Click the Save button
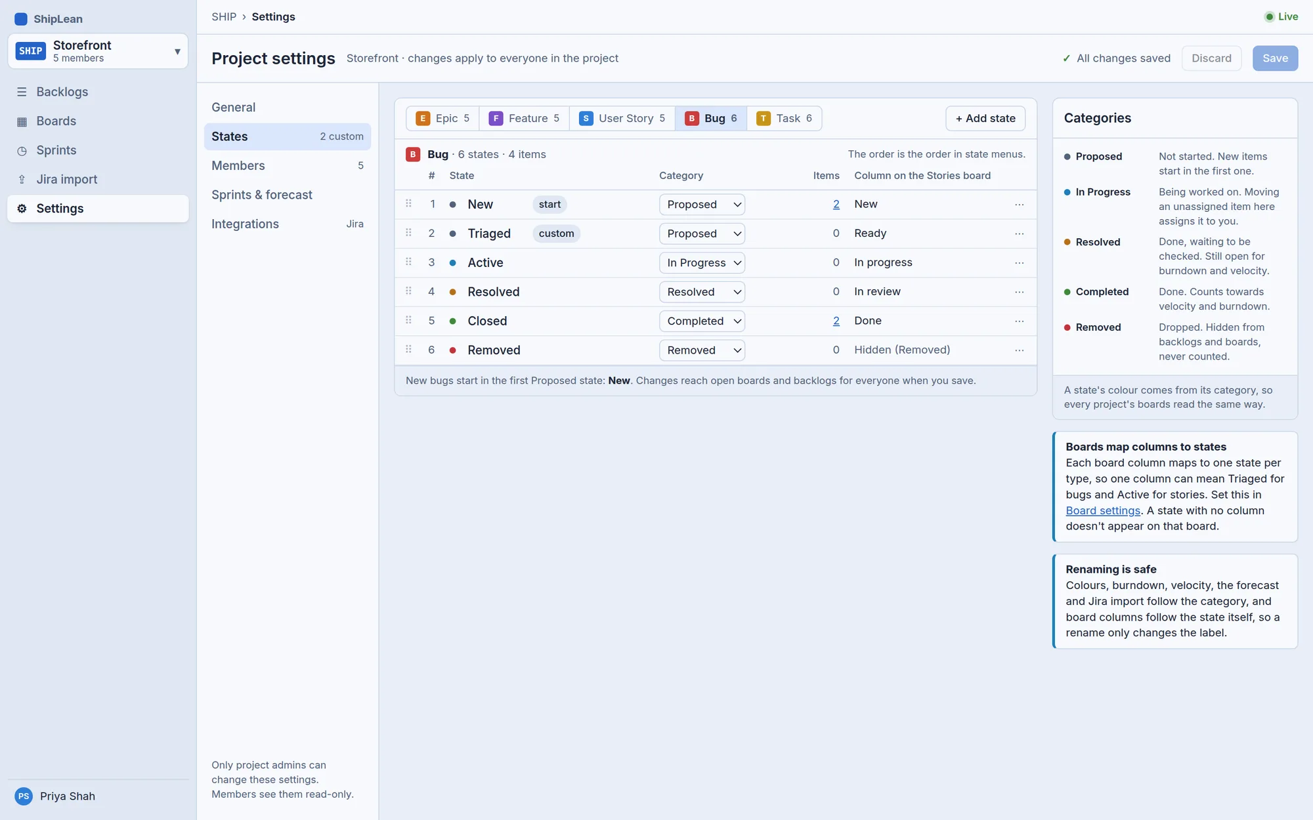Viewport: 1313px width, 820px height. 1275,58
